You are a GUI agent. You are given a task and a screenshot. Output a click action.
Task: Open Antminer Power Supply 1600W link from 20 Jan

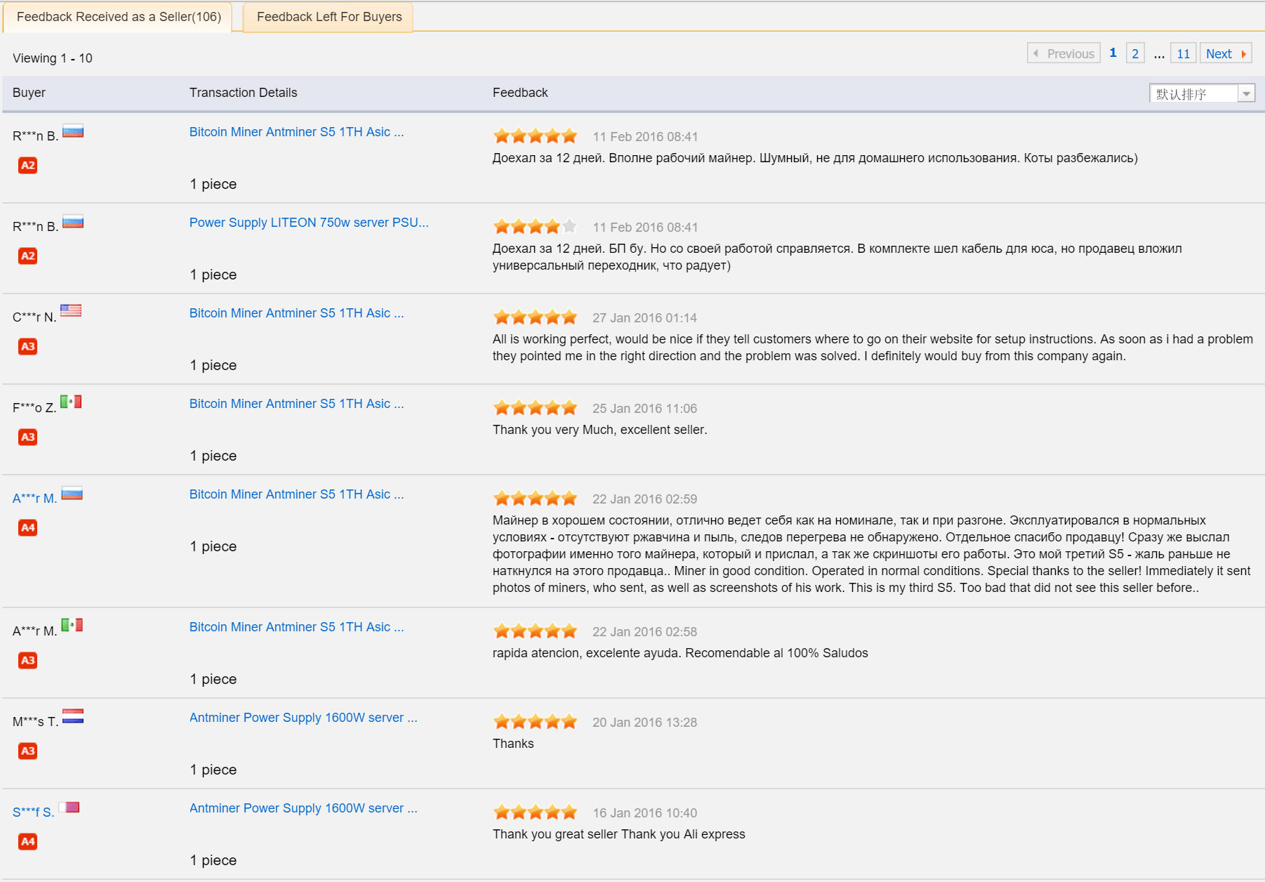point(303,718)
